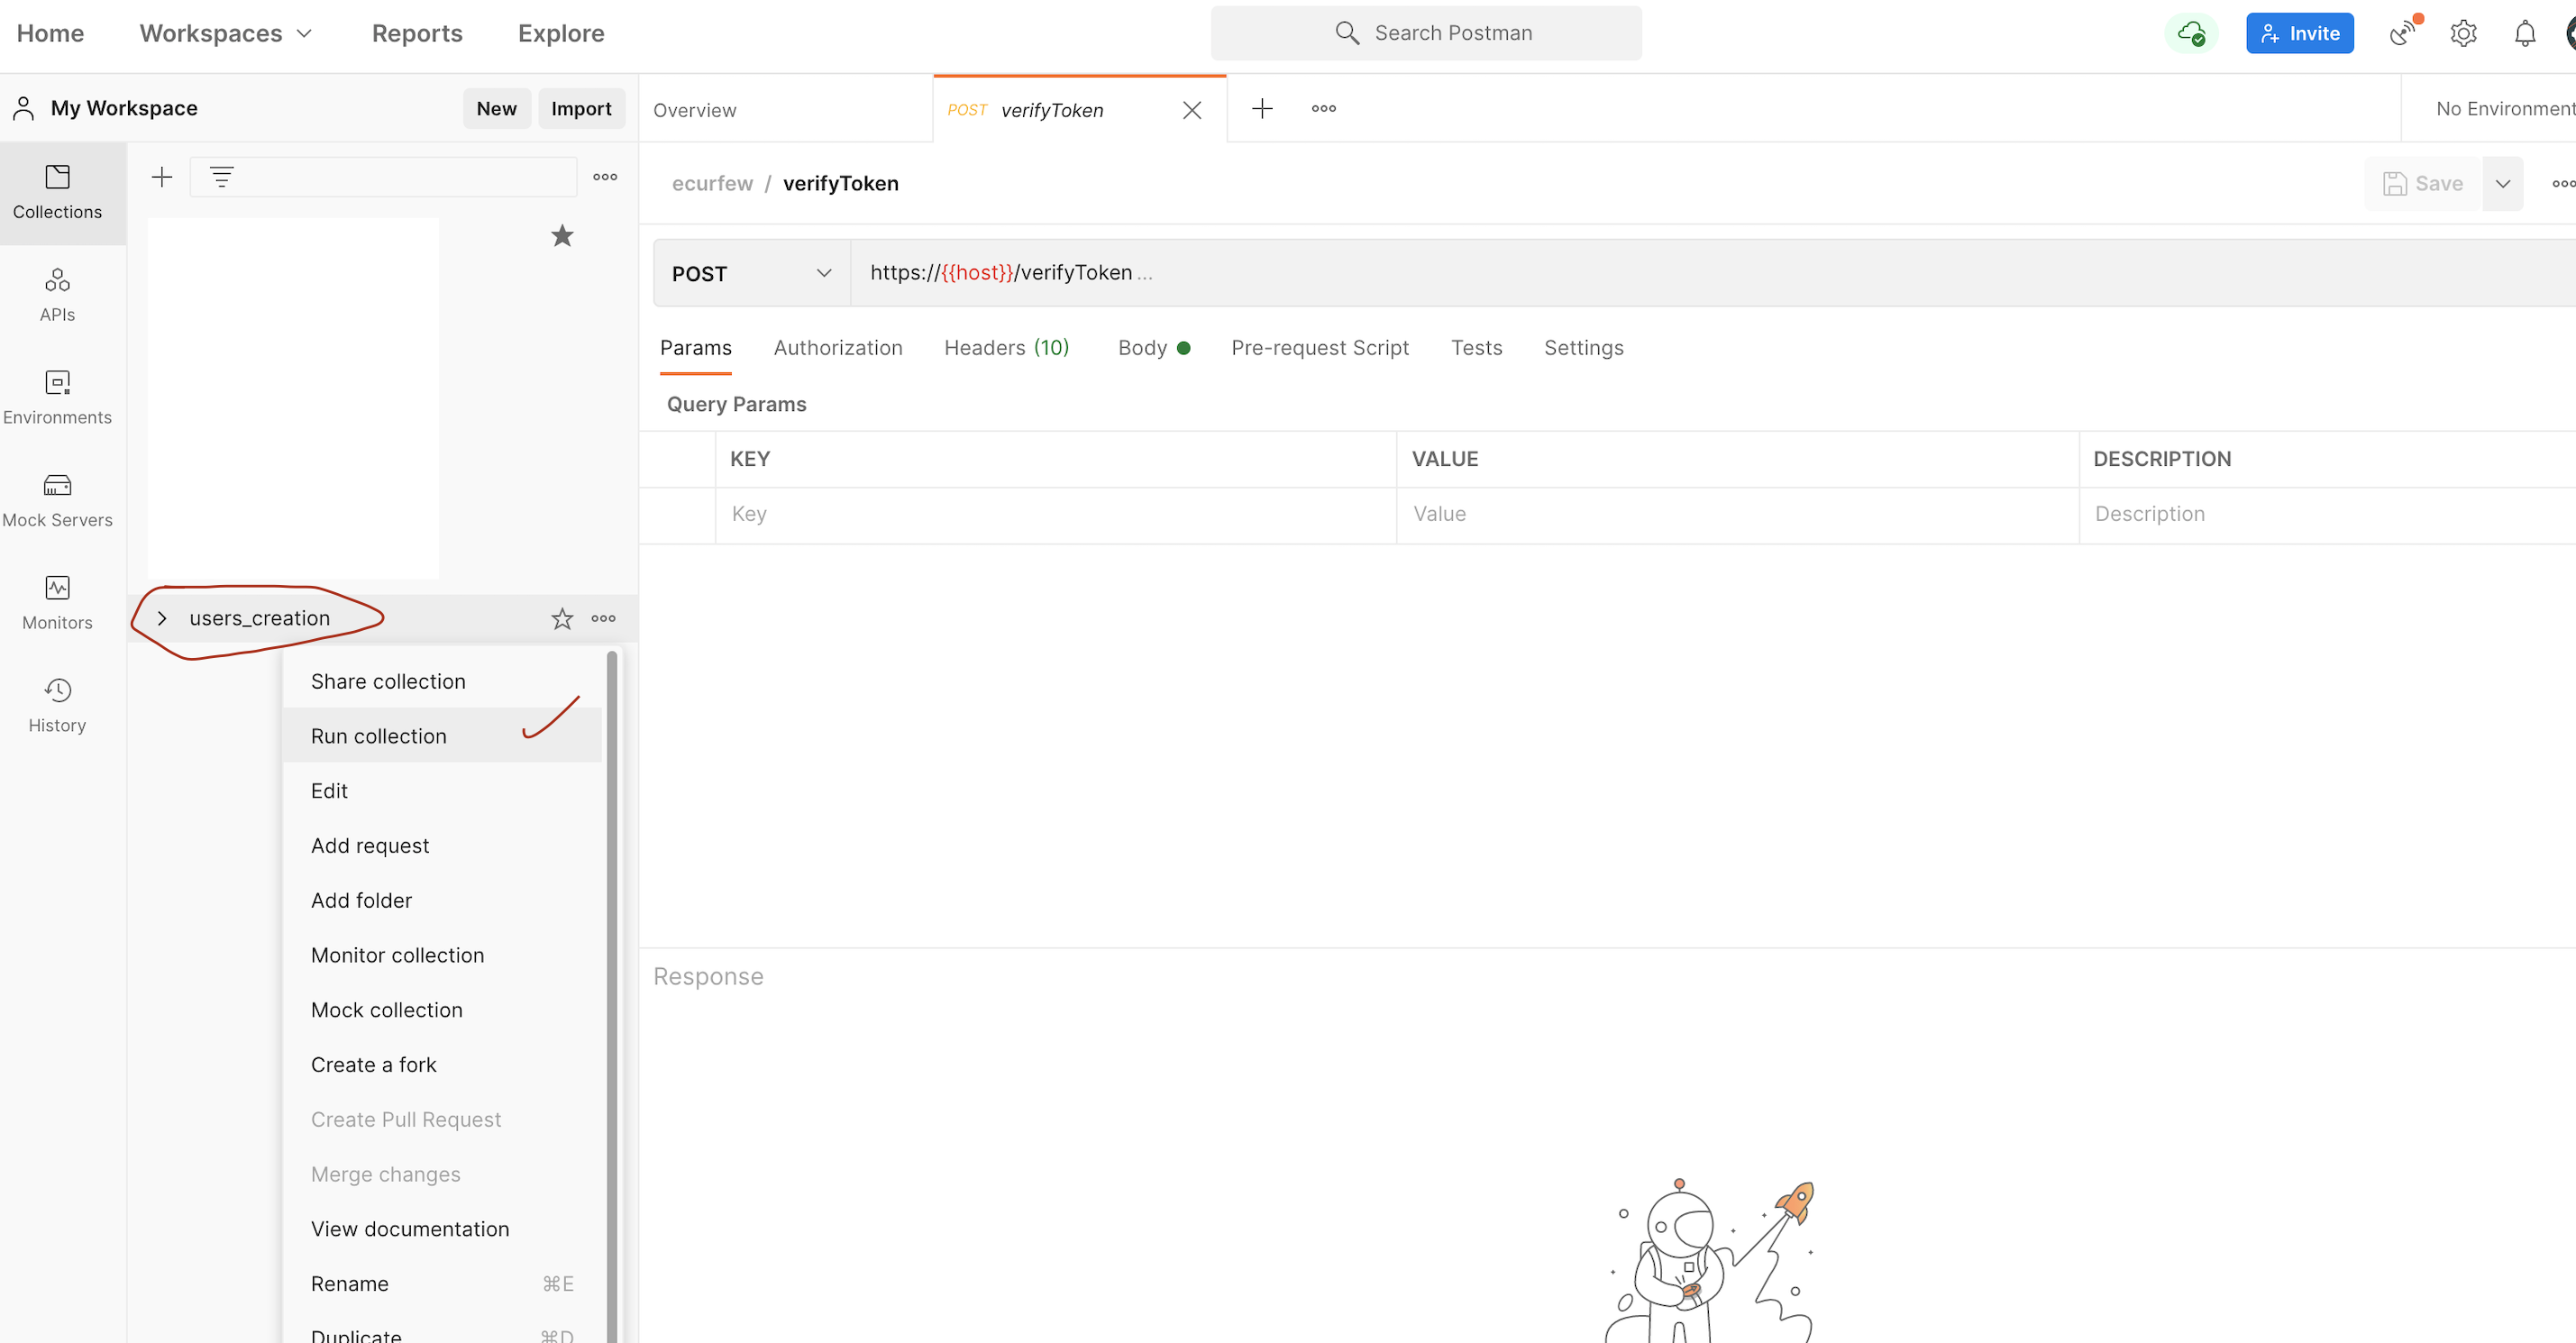Choose Share collection from context menu
Image resolution: width=2576 pixels, height=1343 pixels.
[x=443, y=681]
